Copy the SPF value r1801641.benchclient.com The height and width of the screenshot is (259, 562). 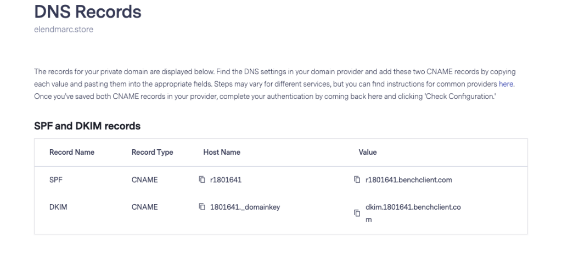tap(357, 179)
